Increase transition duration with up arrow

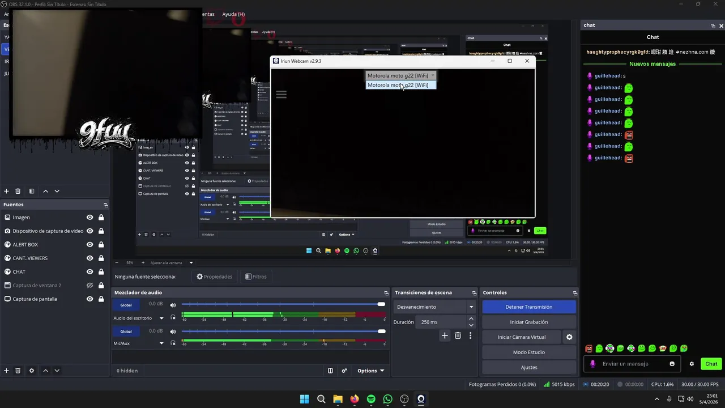(471, 318)
